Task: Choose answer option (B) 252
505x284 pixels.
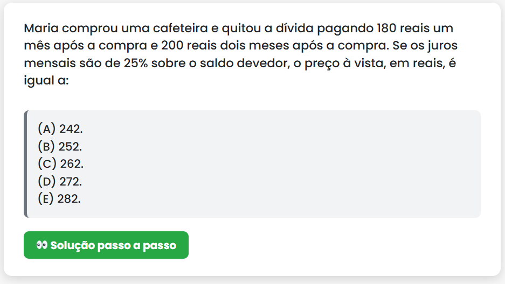Action: pos(60,146)
